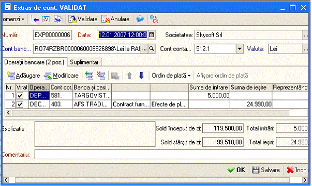312x186 pixels.
Task: Click the magnifier icon beside bank account
Action: [x=152, y=49]
